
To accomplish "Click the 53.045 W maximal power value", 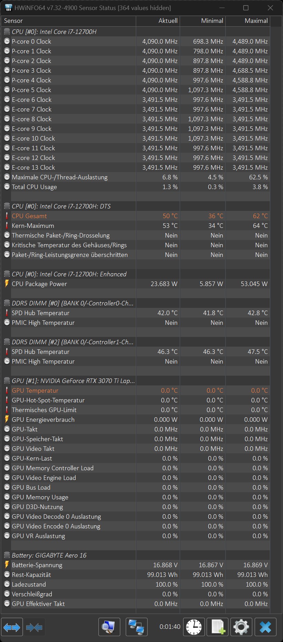I will [254, 284].
